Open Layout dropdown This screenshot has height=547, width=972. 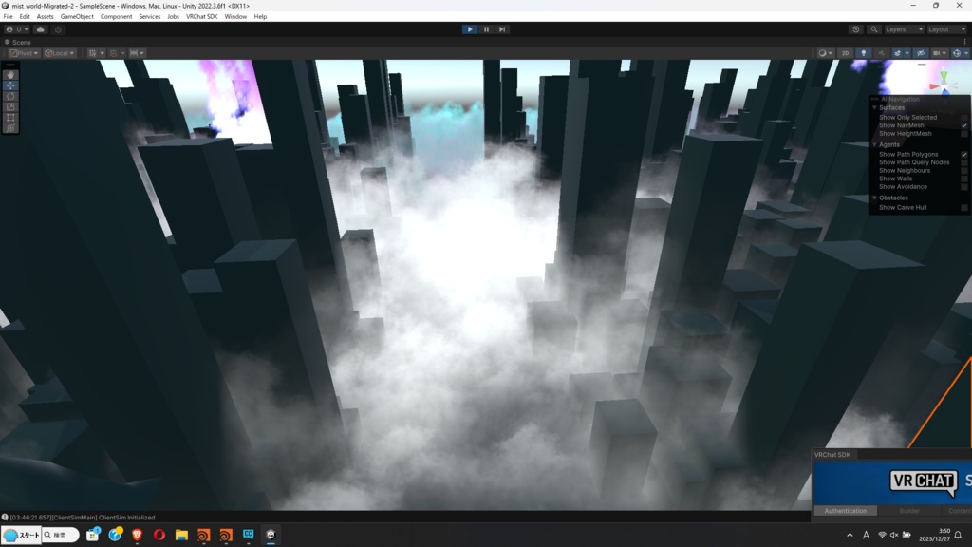coord(946,29)
